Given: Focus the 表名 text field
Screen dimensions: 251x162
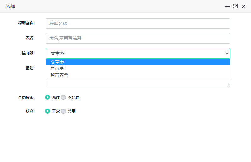Looking at the screenshot, I should click(x=138, y=38).
